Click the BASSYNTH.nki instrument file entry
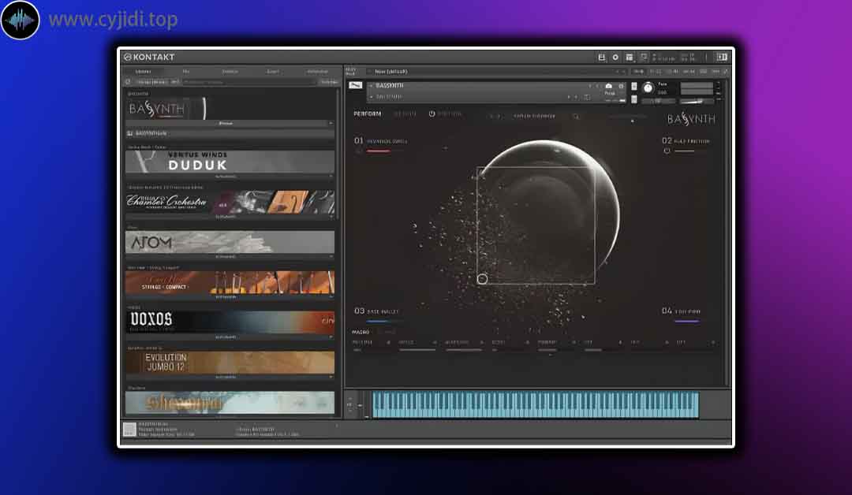Image resolution: width=852 pixels, height=495 pixels. coord(230,133)
